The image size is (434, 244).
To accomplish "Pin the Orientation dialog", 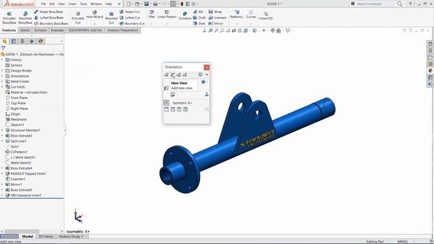I will click(207, 75).
